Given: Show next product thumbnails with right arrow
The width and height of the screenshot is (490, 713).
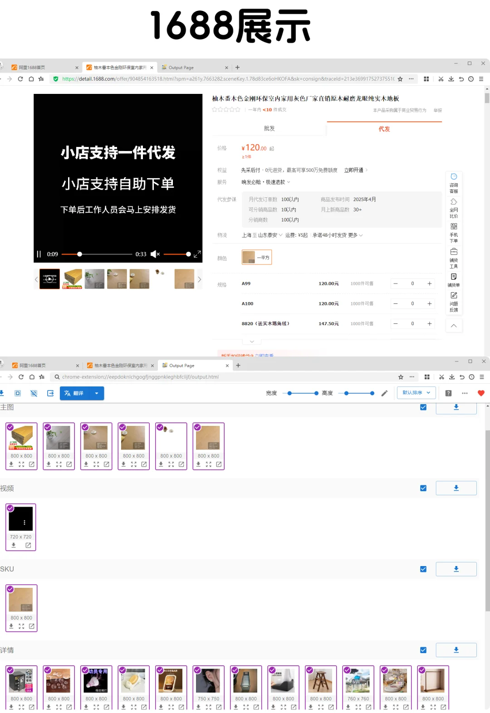Looking at the screenshot, I should (x=199, y=279).
